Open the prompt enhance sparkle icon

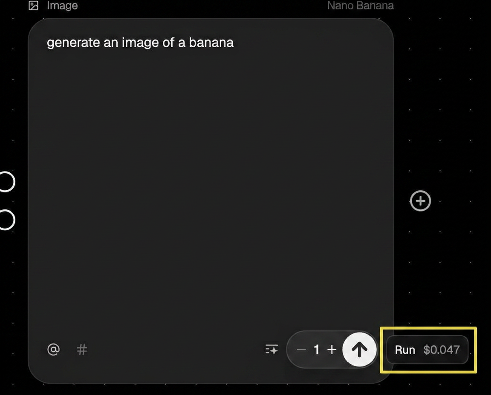point(271,349)
